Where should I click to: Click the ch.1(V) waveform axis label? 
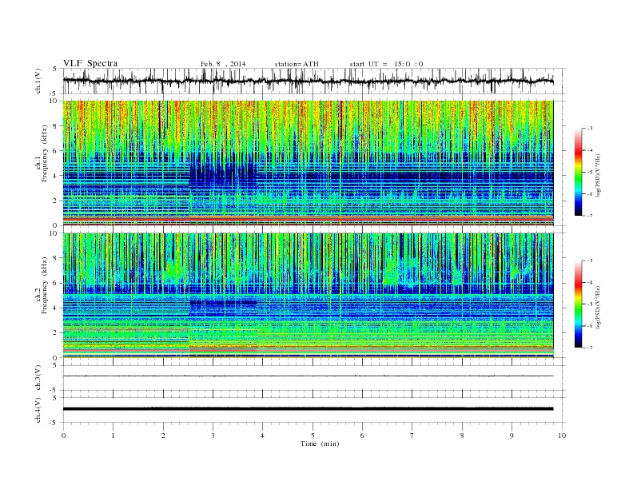click(x=38, y=81)
